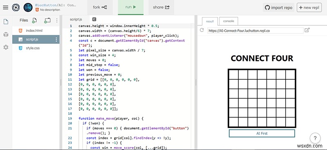Viewport: 327px width, 150px height.
Task: Click the index.html HTML5 file icon
Action: pos(20,31)
